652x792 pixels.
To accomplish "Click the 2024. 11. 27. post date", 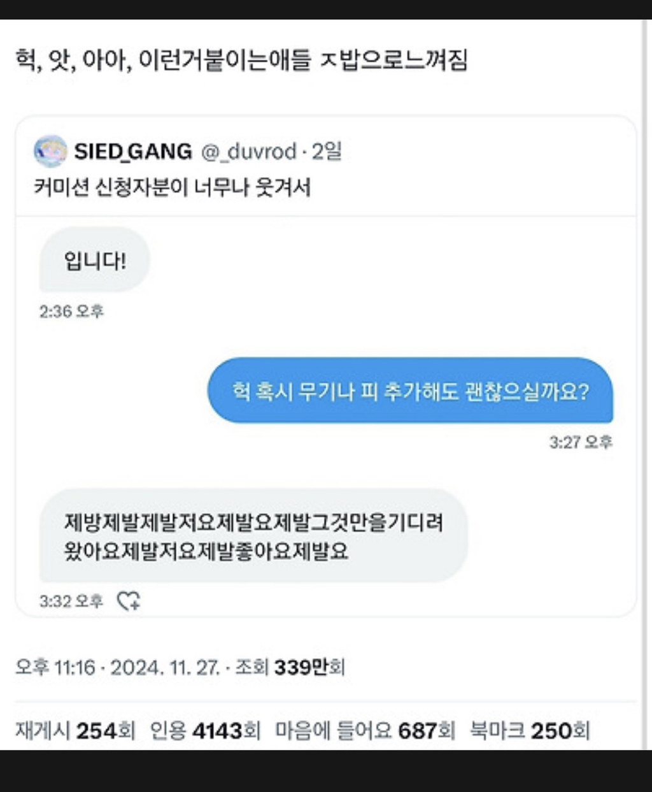I will click(165, 667).
